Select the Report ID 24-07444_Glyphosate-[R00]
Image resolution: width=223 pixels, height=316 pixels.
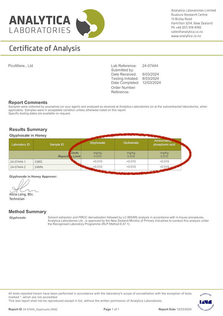click(40, 309)
